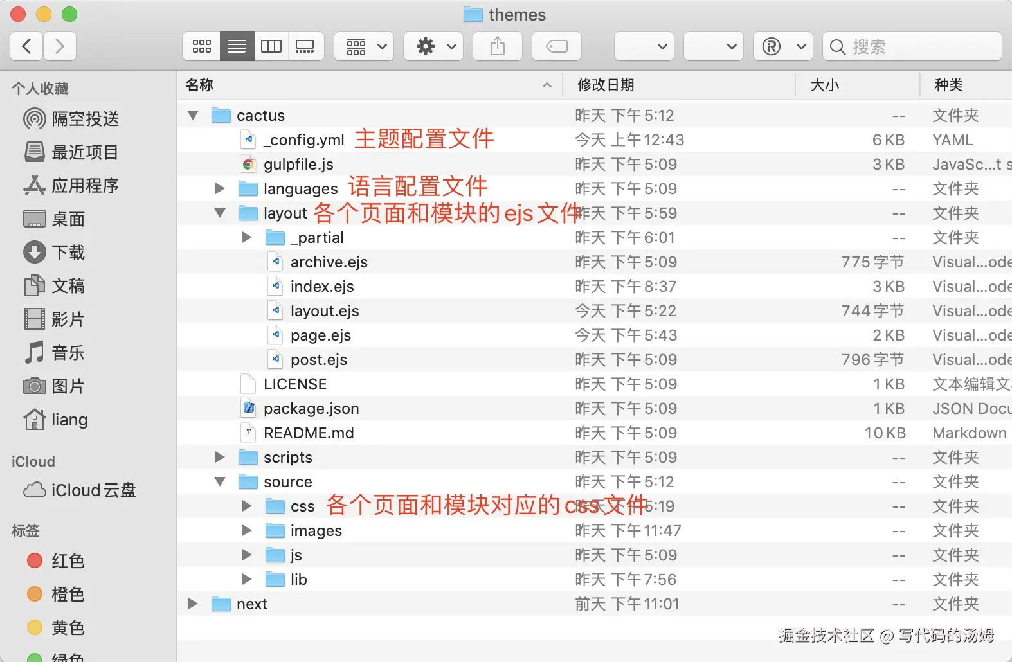The height and width of the screenshot is (662, 1012).
Task: Open 桌面 in the sidebar
Action: tap(55, 219)
